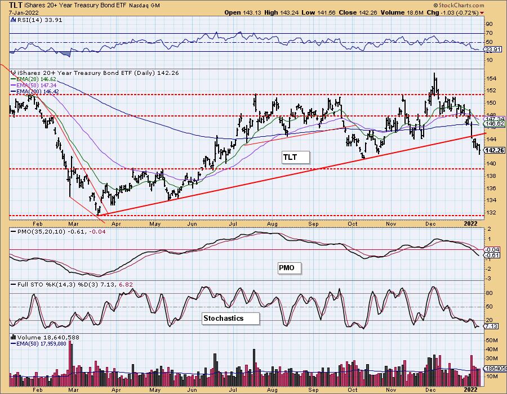
Task: Click the PMO(35,20,10) -0.61, -0.04 label
Action: tap(61, 231)
